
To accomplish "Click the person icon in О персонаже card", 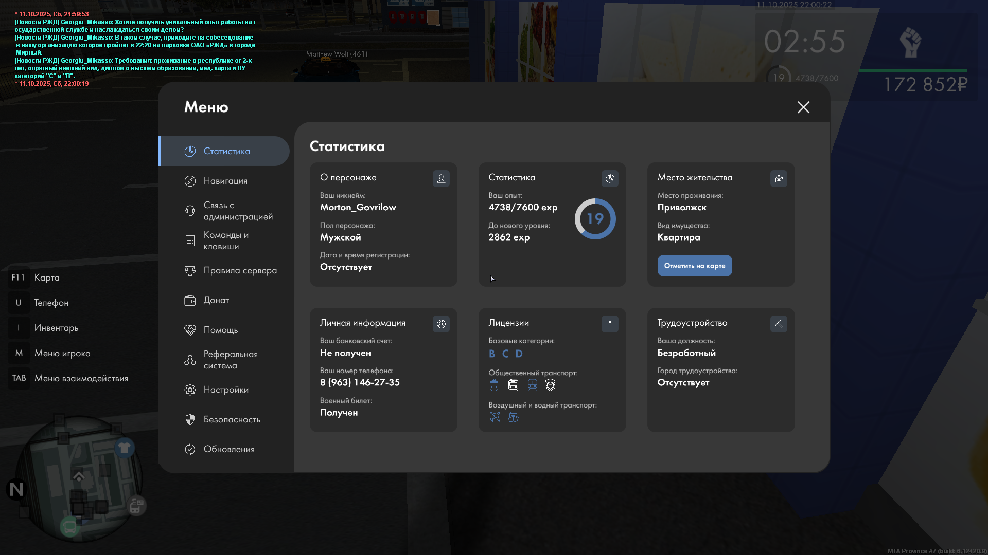I will [x=441, y=178].
